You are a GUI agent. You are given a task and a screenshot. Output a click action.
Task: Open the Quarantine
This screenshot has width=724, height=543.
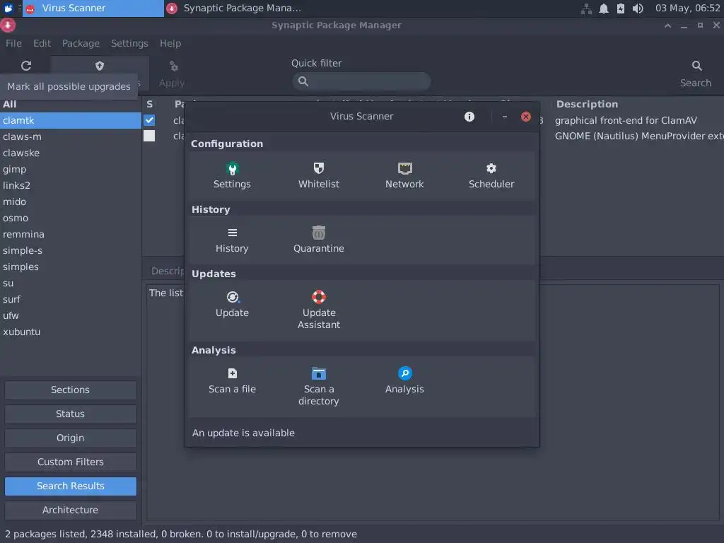point(319,240)
